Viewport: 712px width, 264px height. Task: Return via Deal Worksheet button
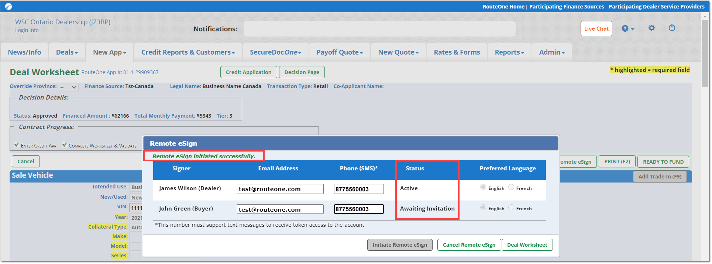527,245
